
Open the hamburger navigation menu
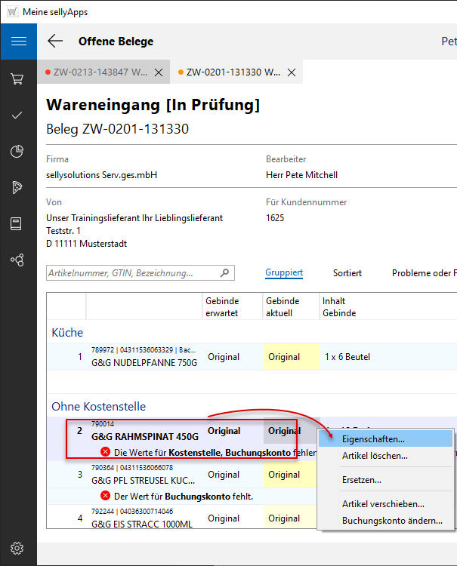(18, 42)
